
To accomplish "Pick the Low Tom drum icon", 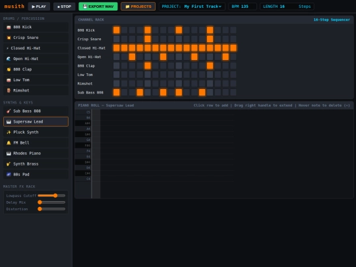I will [x=9, y=80].
